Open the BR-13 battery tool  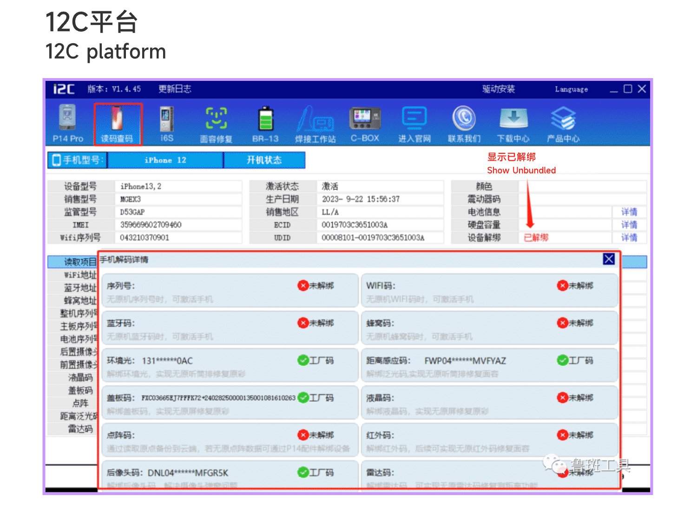[265, 124]
